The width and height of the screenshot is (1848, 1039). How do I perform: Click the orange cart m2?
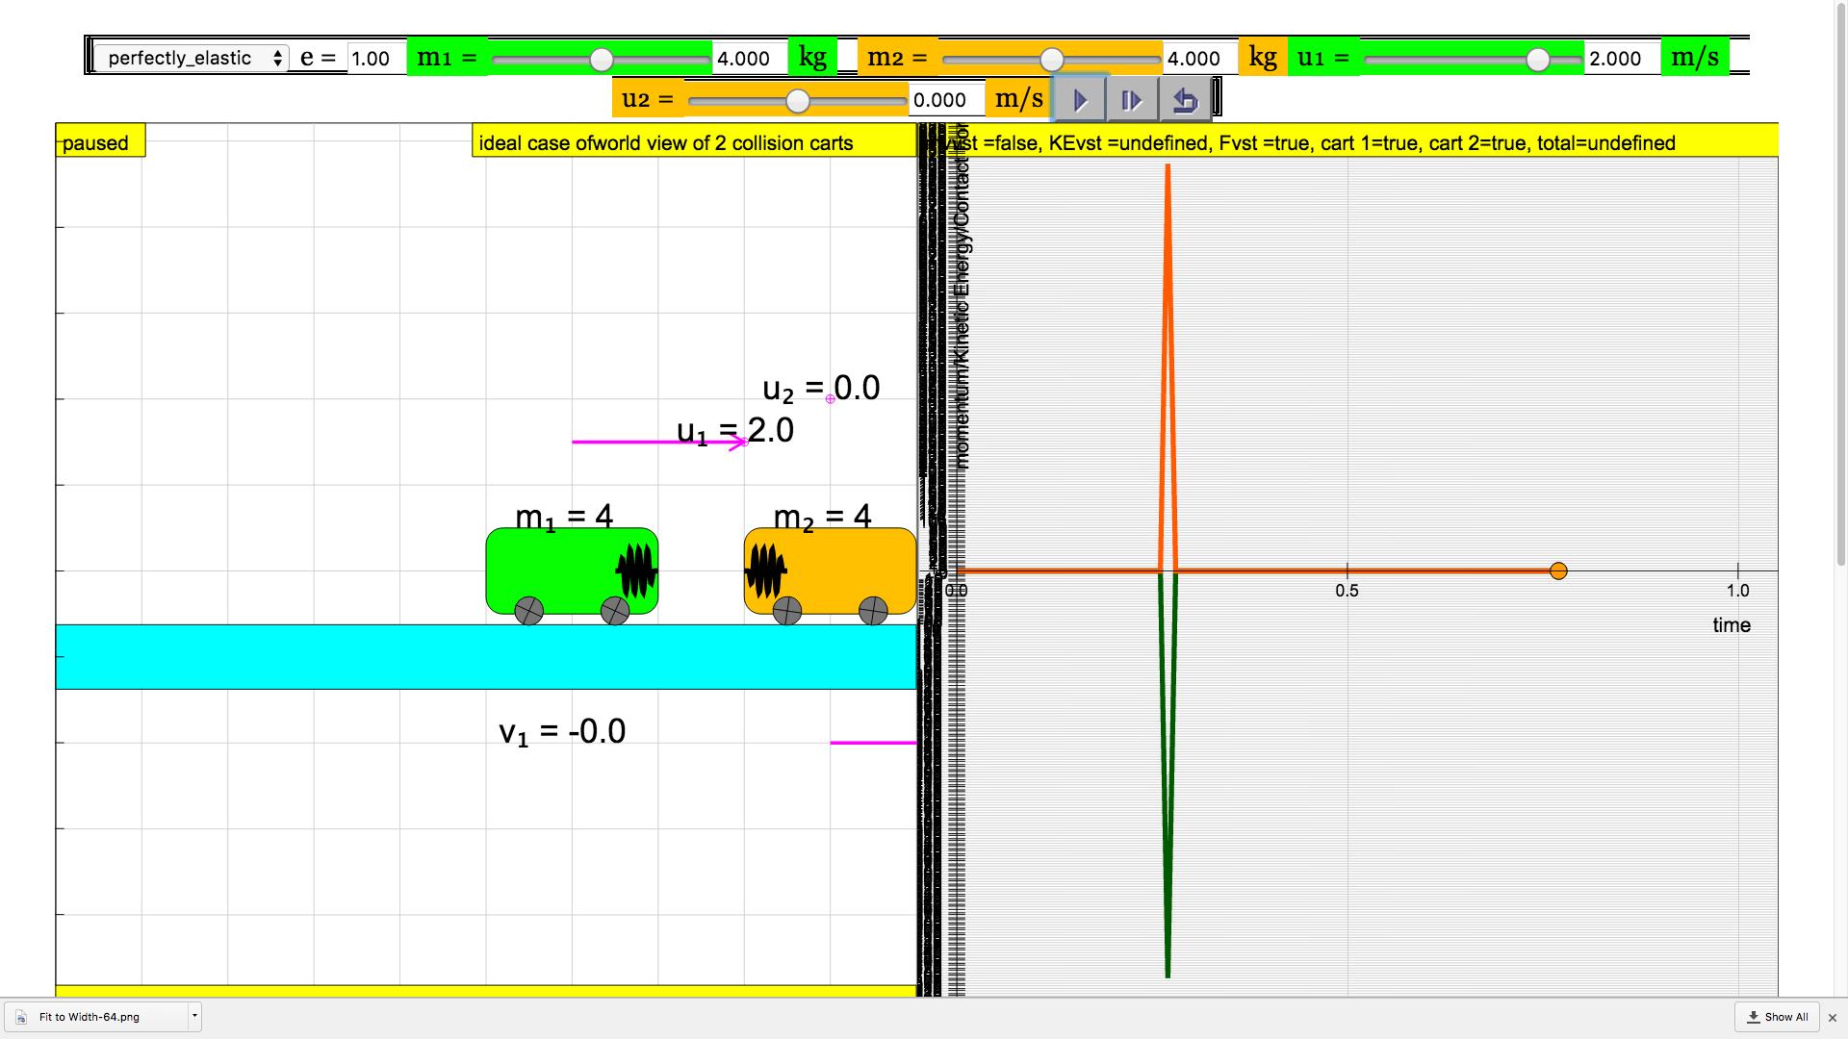coord(830,570)
